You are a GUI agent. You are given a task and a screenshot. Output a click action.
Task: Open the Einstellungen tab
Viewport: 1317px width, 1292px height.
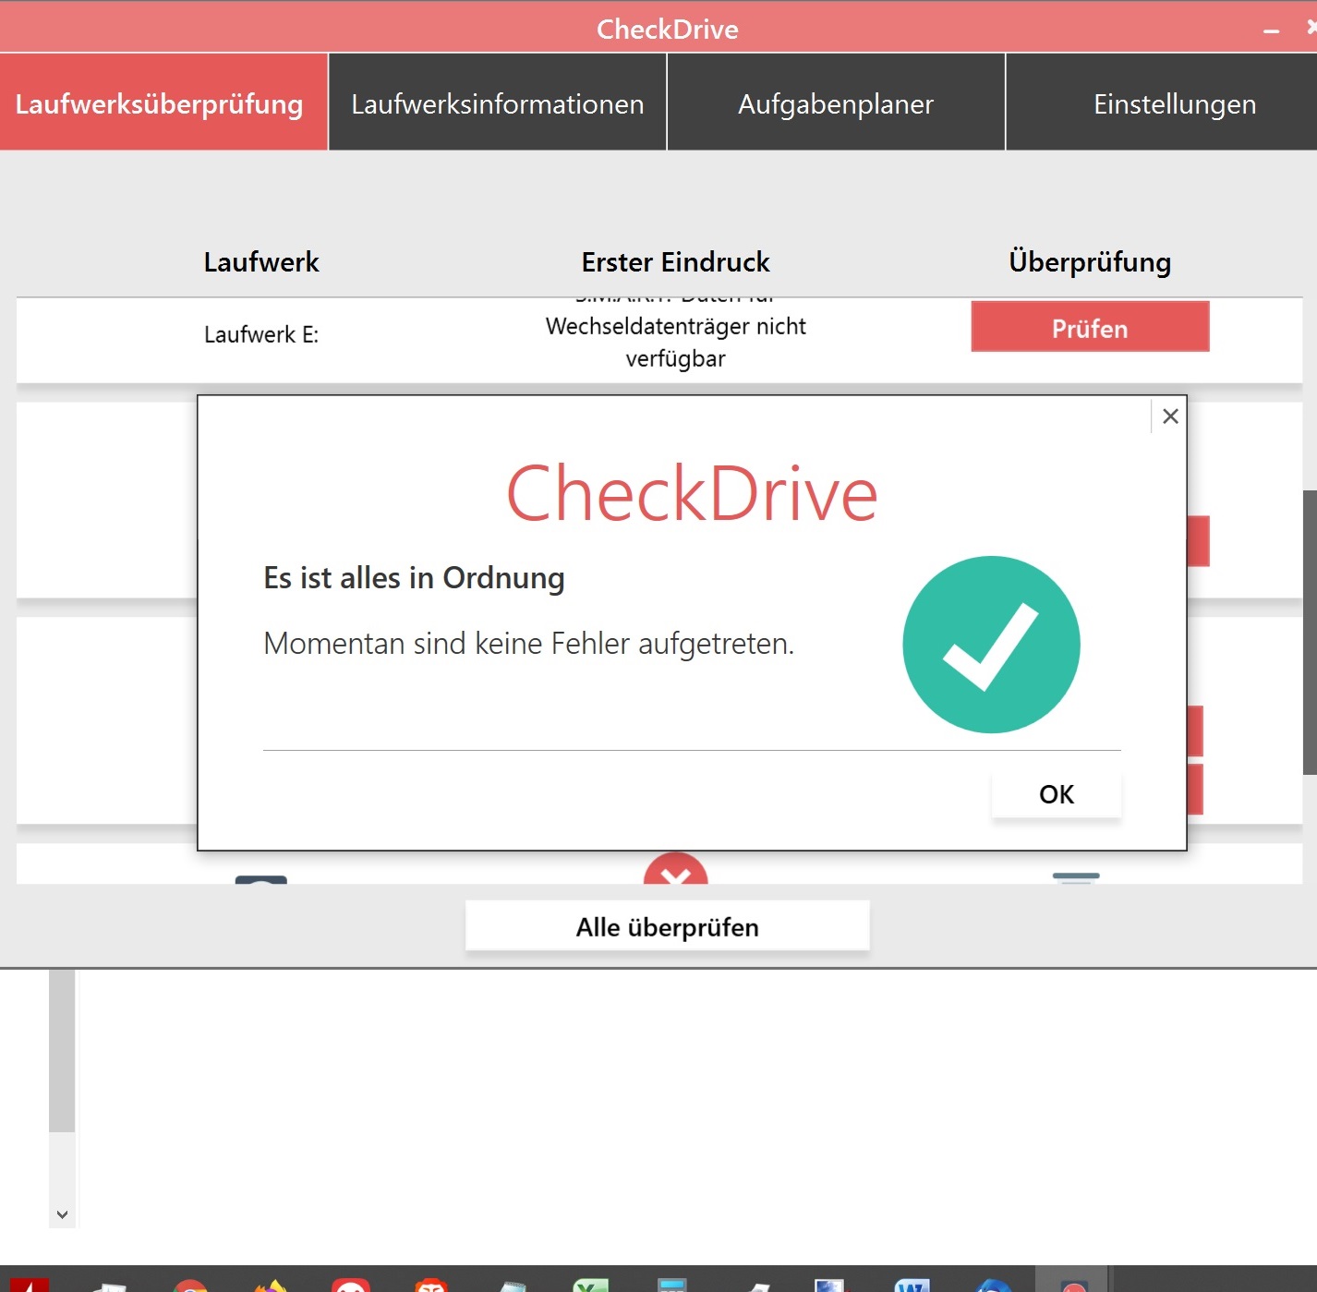pyautogui.click(x=1162, y=102)
